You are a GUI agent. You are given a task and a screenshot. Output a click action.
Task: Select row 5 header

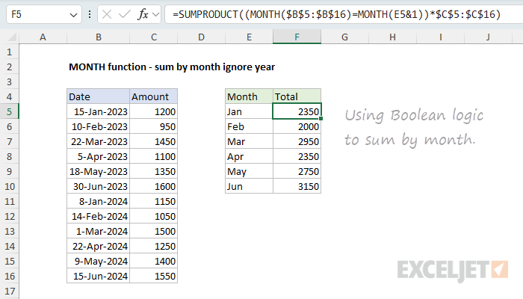click(x=9, y=111)
